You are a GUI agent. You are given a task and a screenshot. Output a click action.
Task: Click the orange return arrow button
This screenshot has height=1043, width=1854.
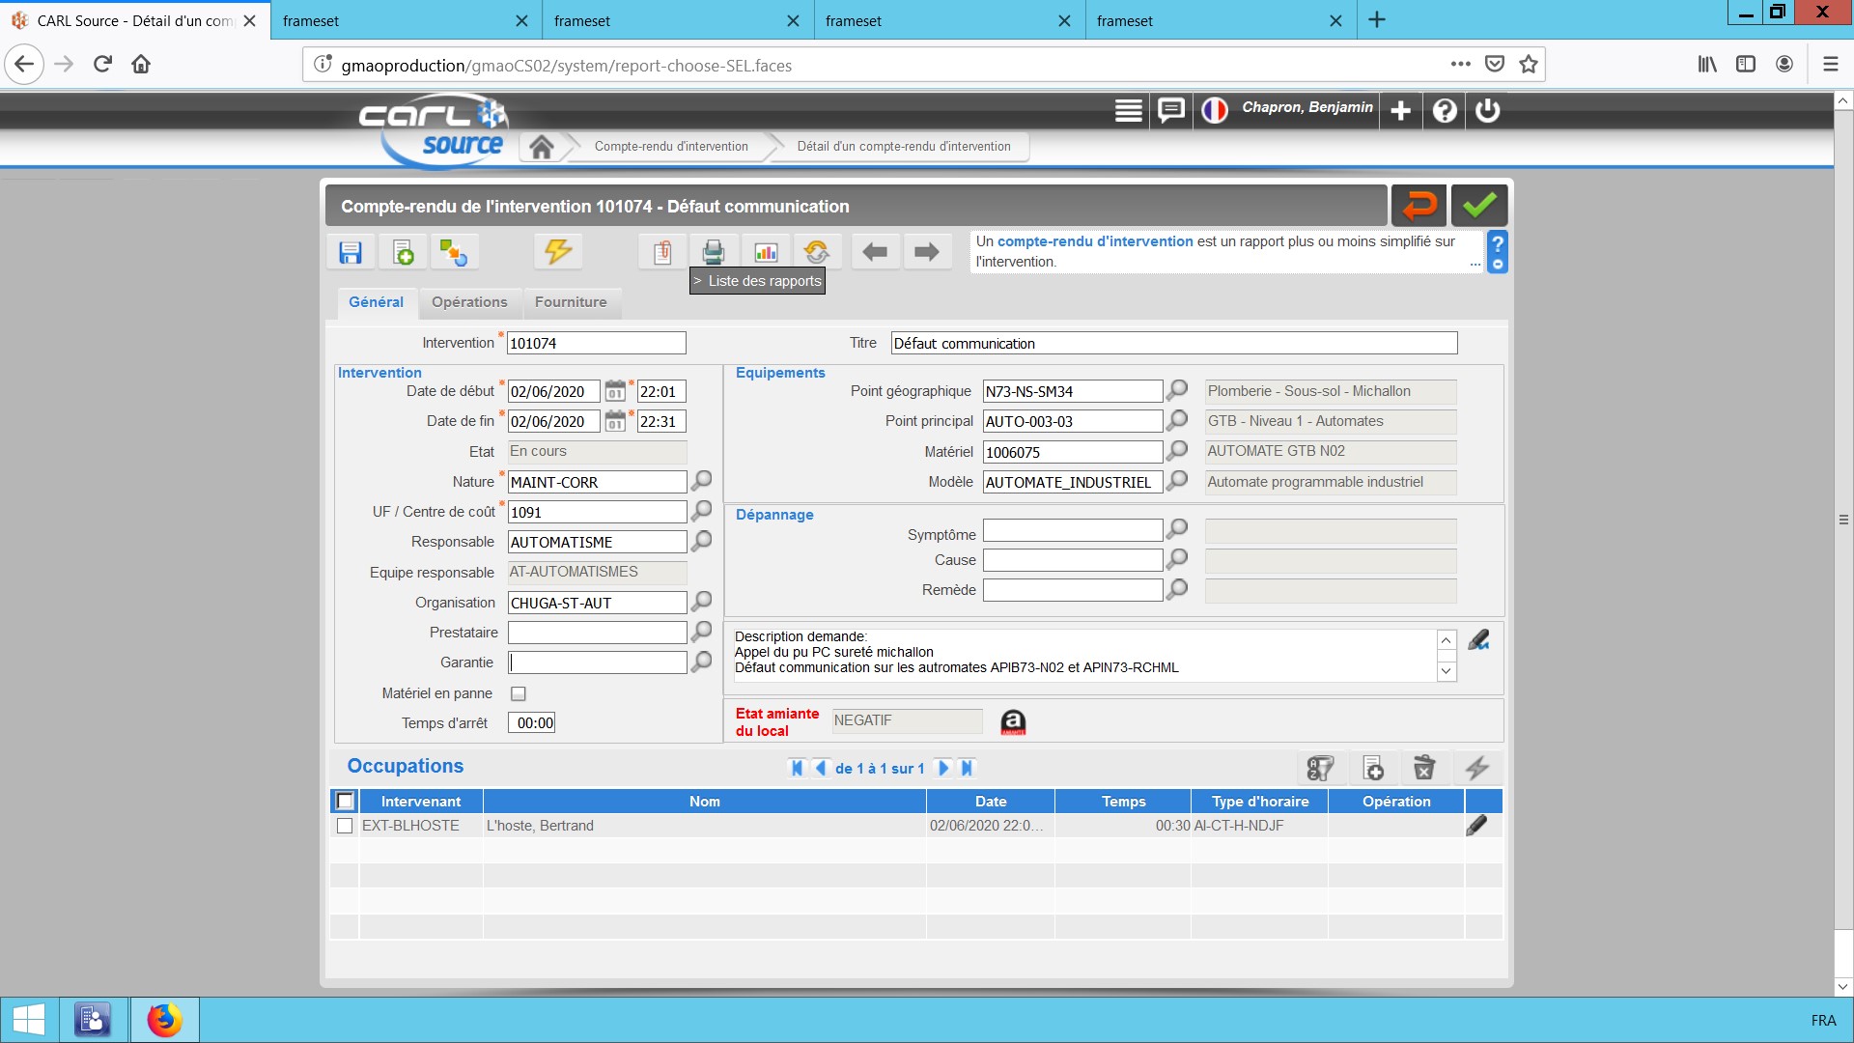[1419, 206]
